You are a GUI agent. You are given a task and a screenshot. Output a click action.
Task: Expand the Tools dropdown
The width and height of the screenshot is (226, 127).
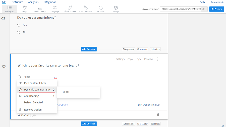[x=203, y=2]
